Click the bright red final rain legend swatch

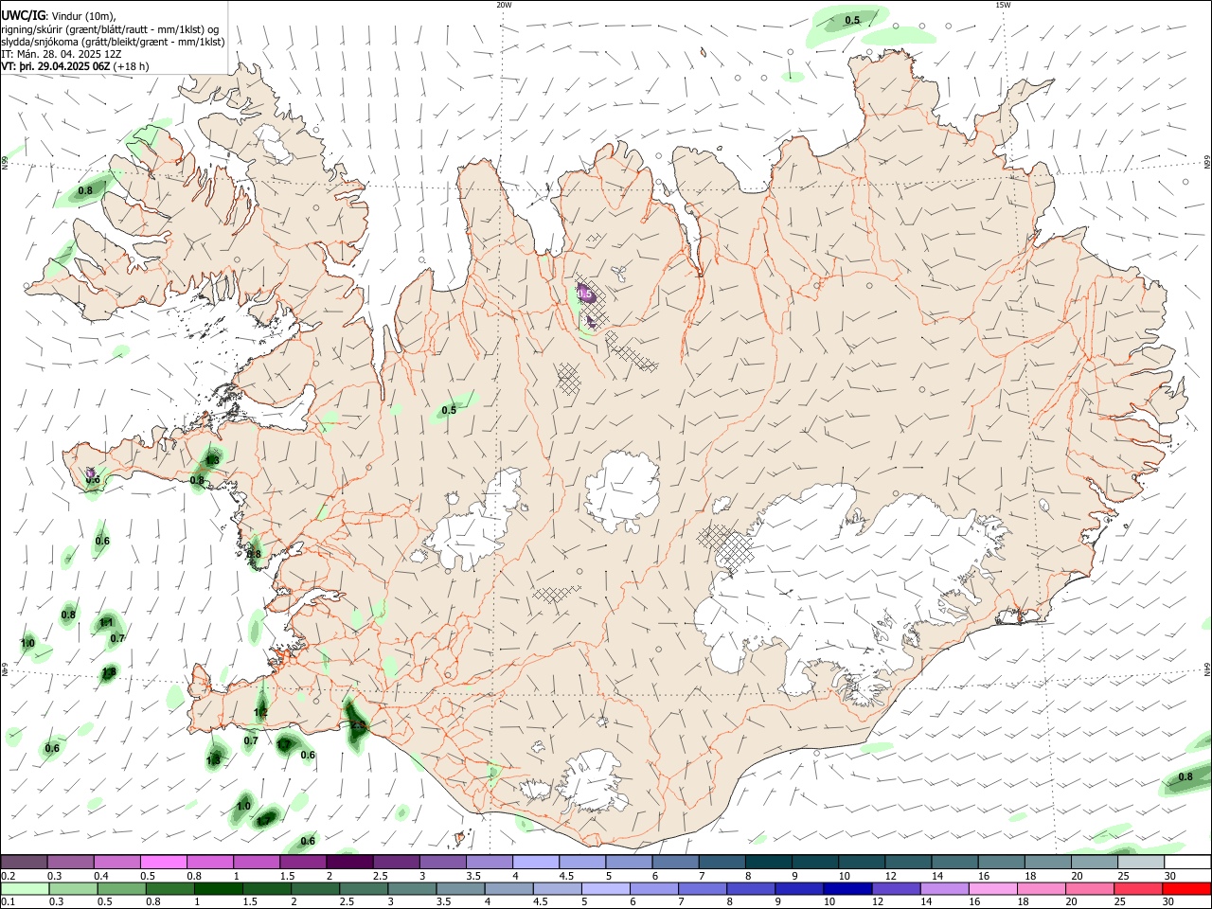click(x=1185, y=888)
